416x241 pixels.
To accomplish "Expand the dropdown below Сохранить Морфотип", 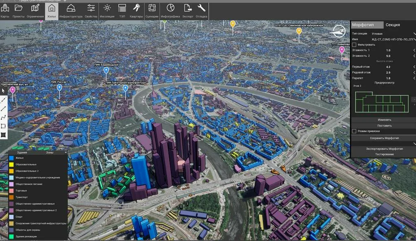I will (414, 144).
